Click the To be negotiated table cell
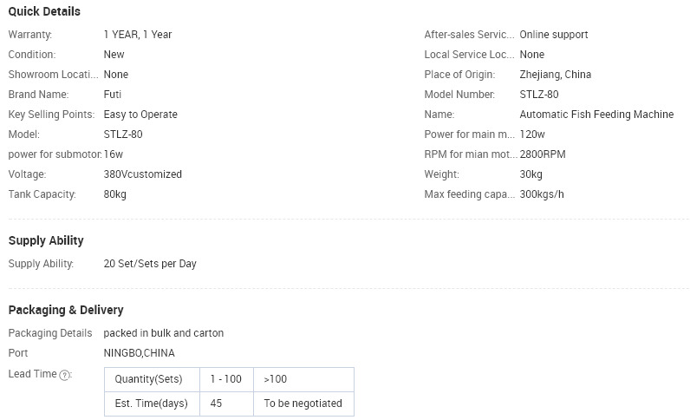The image size is (690, 420). click(x=303, y=404)
